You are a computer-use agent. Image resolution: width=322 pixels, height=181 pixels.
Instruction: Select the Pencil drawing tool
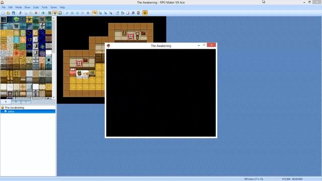point(67,13)
